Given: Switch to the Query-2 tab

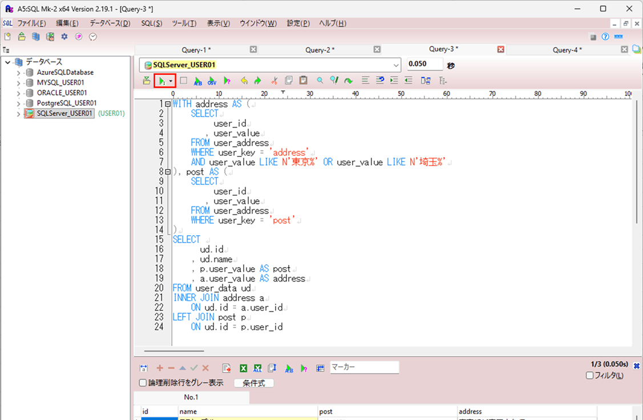Looking at the screenshot, I should 320,50.
